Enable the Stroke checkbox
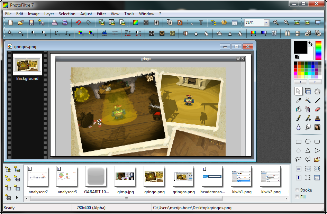This screenshot has width=327, height=214. click(x=297, y=190)
